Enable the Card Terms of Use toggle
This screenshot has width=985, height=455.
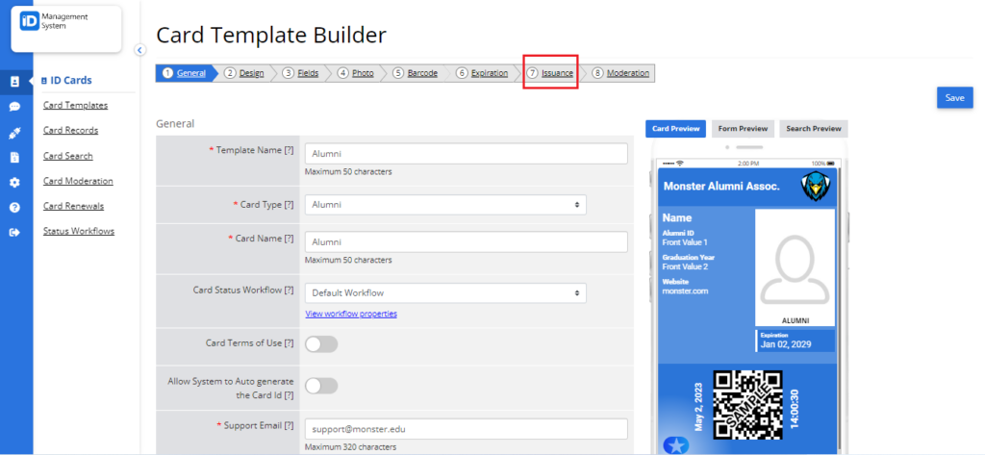pyautogui.click(x=321, y=343)
